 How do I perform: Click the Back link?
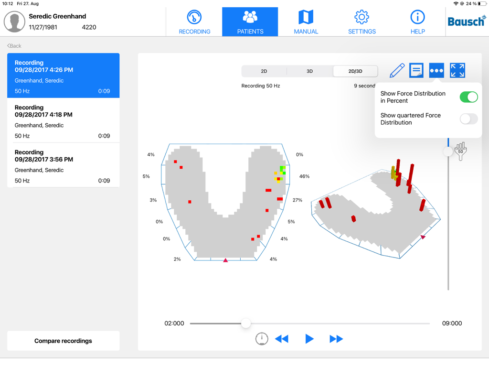(13, 45)
